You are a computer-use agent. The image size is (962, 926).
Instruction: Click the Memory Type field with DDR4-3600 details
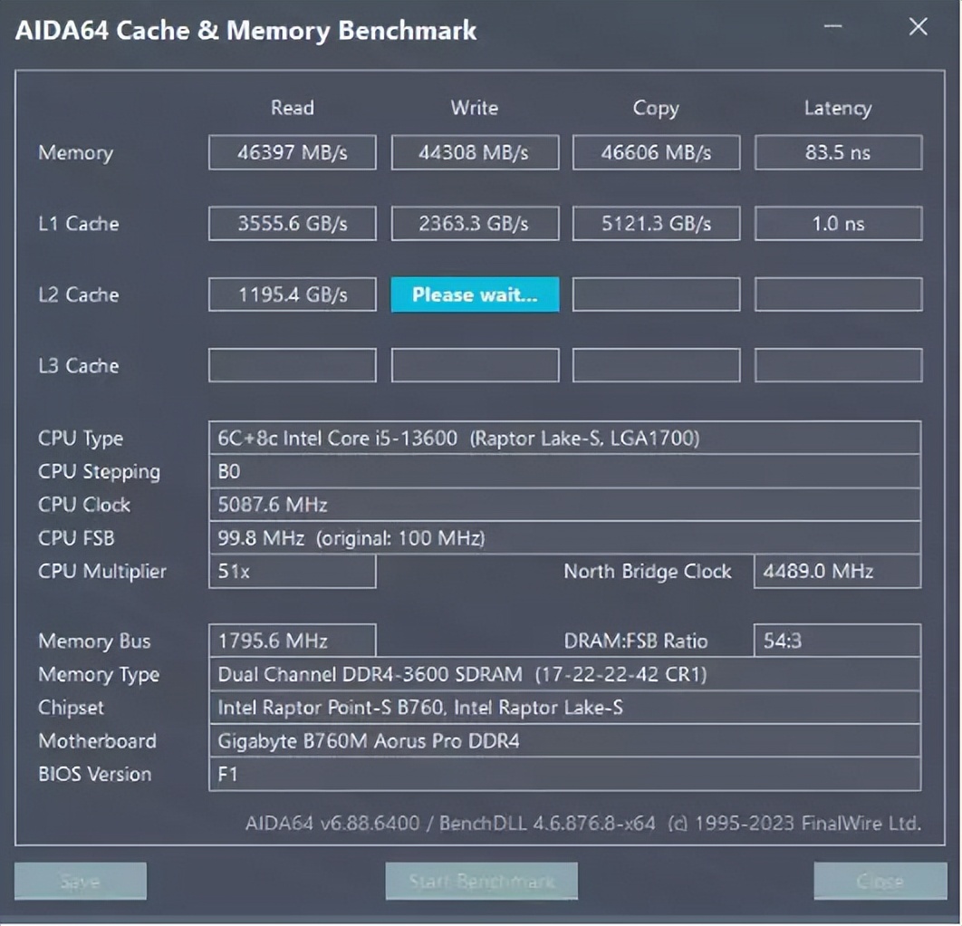(x=563, y=674)
